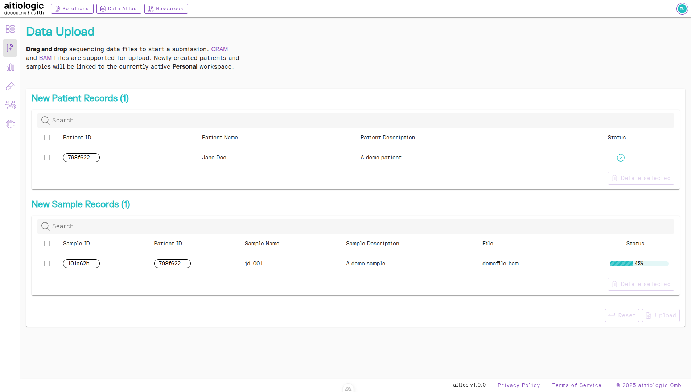The image size is (691, 392).
Task: Open the Resources menu
Action: tap(166, 8)
